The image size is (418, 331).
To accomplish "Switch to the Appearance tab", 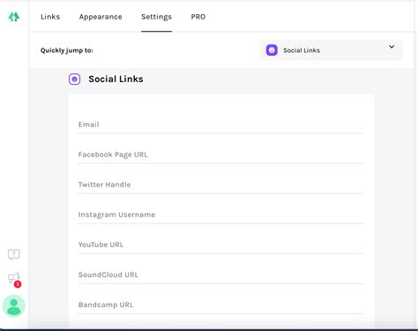I will (101, 17).
